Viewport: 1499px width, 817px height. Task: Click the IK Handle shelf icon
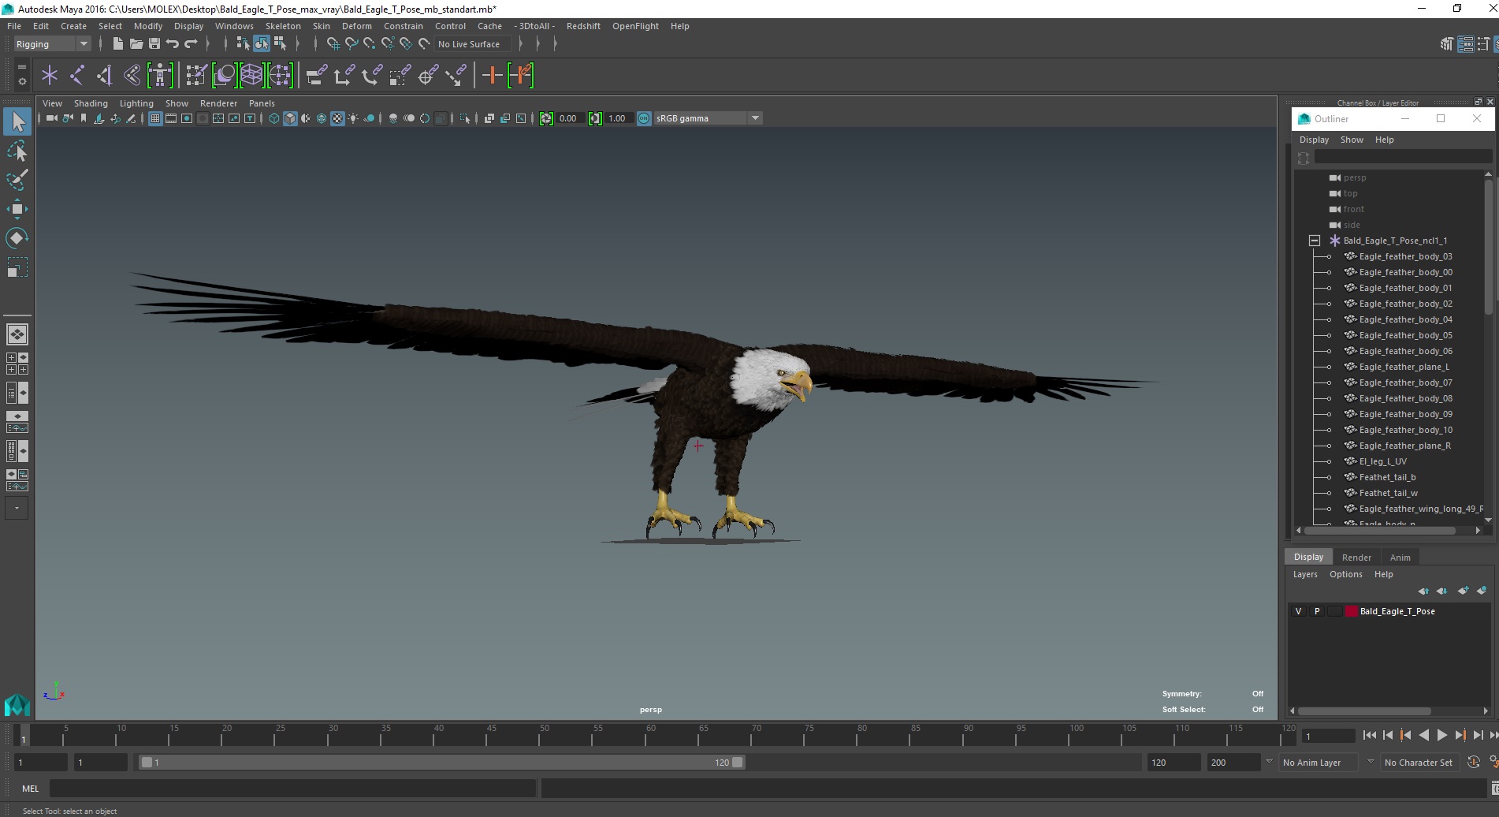[x=105, y=76]
